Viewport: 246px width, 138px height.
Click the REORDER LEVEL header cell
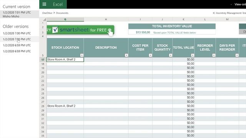point(205,48)
